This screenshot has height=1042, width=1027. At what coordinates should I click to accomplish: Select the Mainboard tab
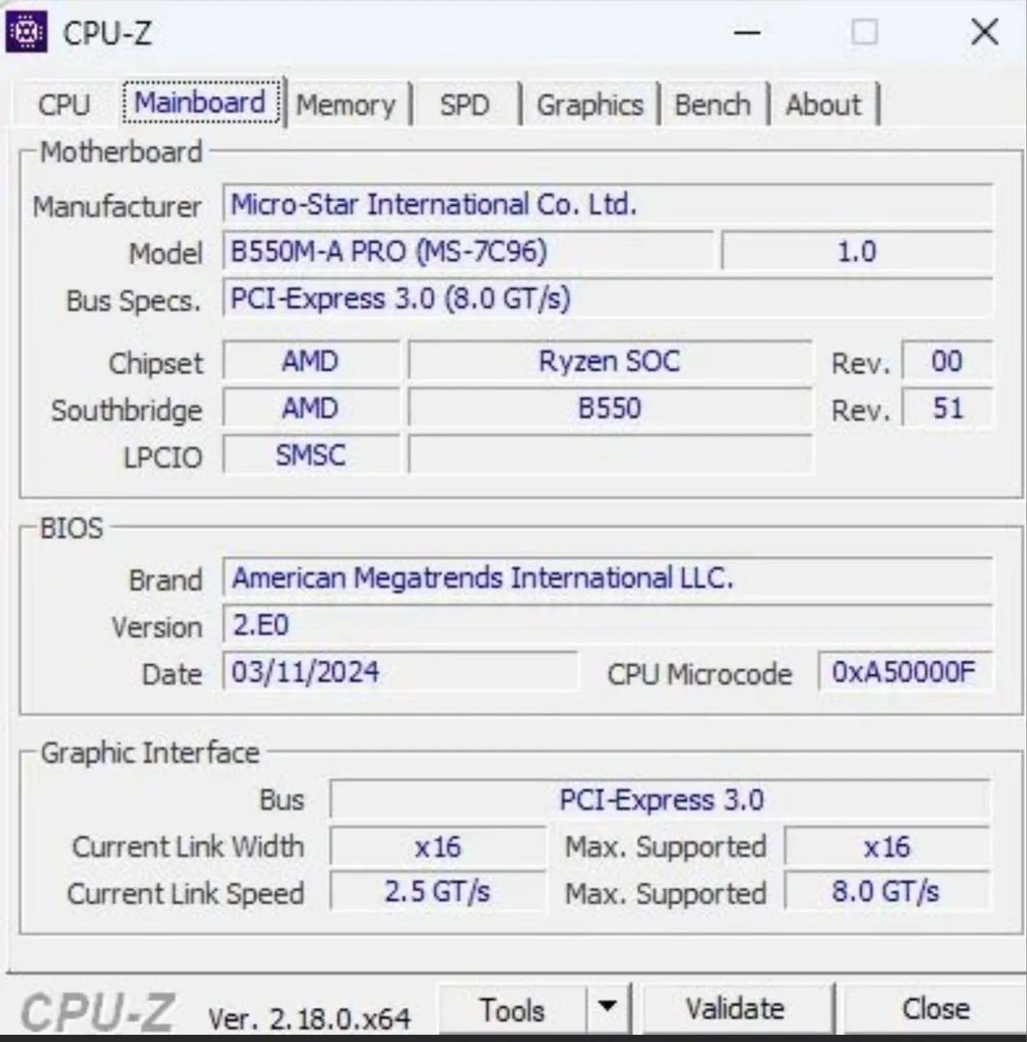pyautogui.click(x=200, y=102)
